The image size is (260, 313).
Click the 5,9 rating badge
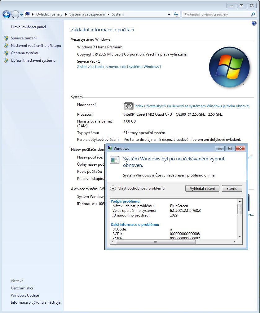click(x=128, y=106)
